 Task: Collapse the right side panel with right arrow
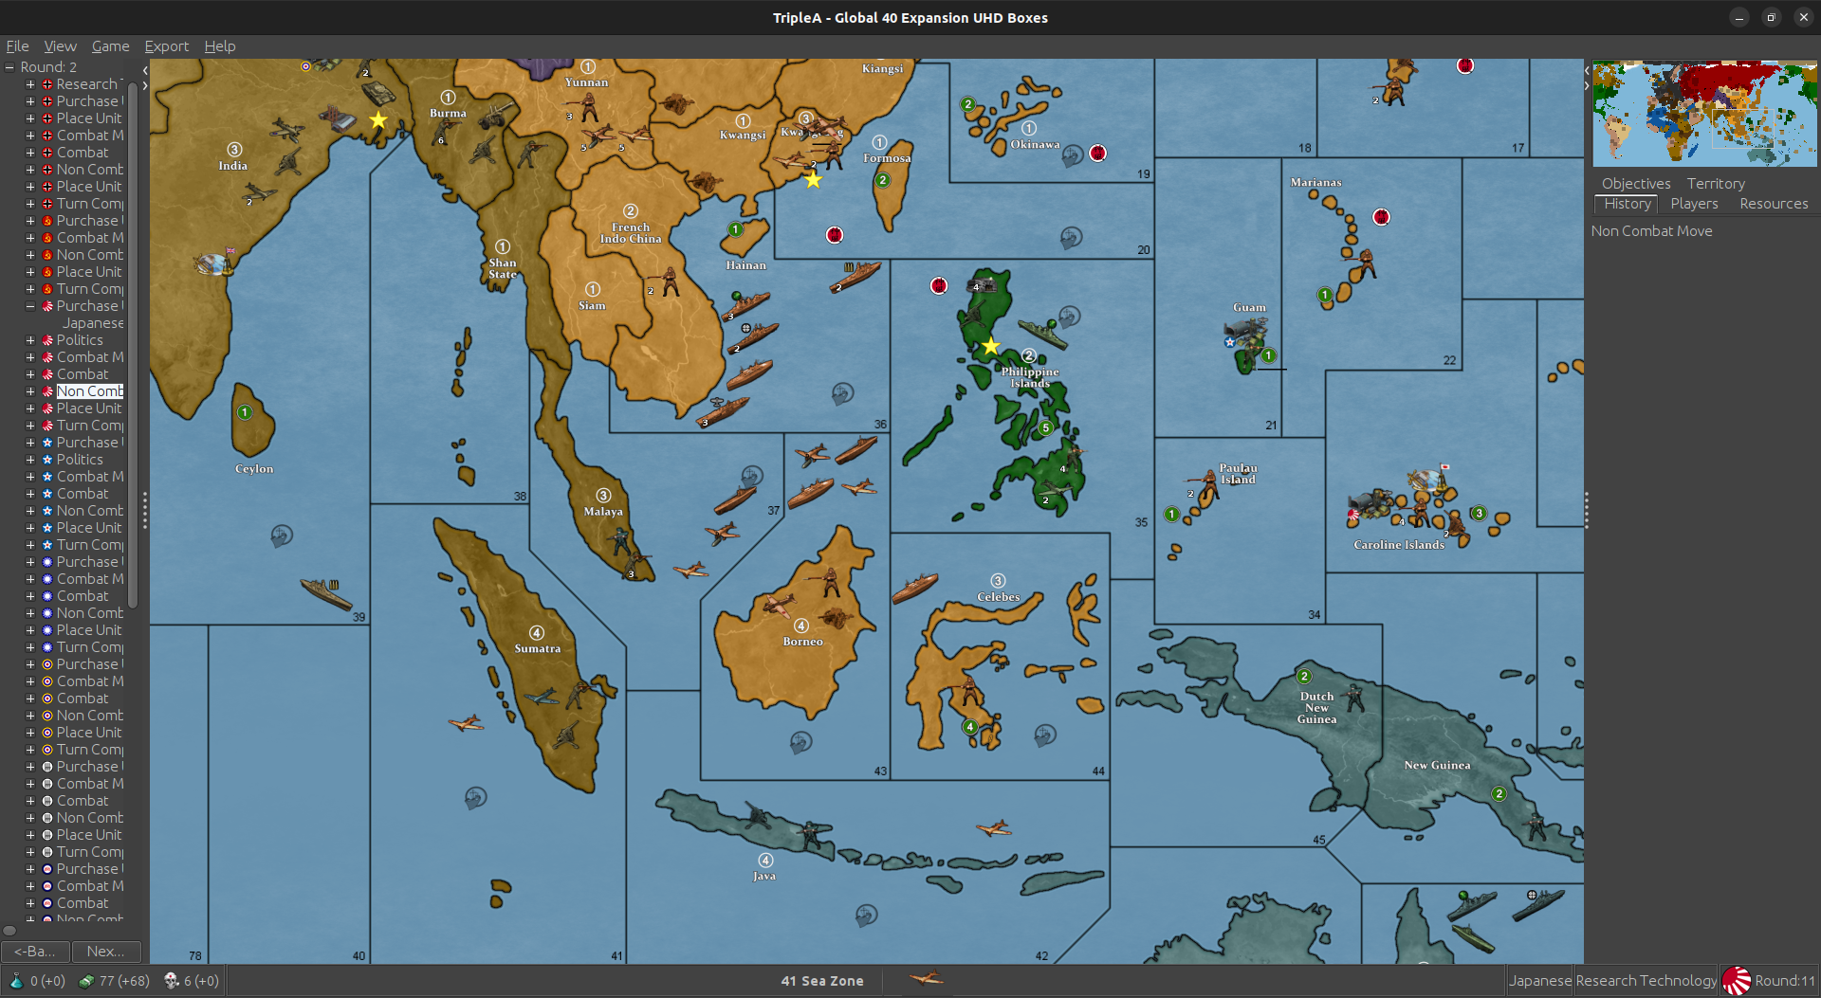click(x=1587, y=85)
